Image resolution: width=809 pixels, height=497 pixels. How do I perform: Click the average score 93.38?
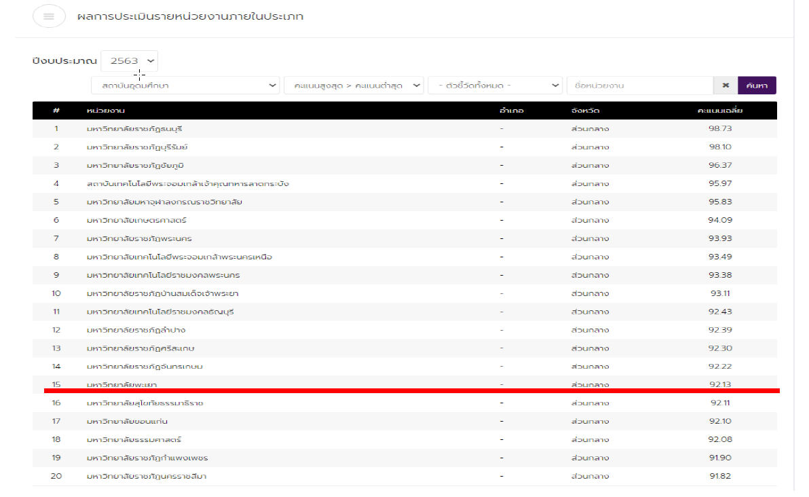coord(720,275)
